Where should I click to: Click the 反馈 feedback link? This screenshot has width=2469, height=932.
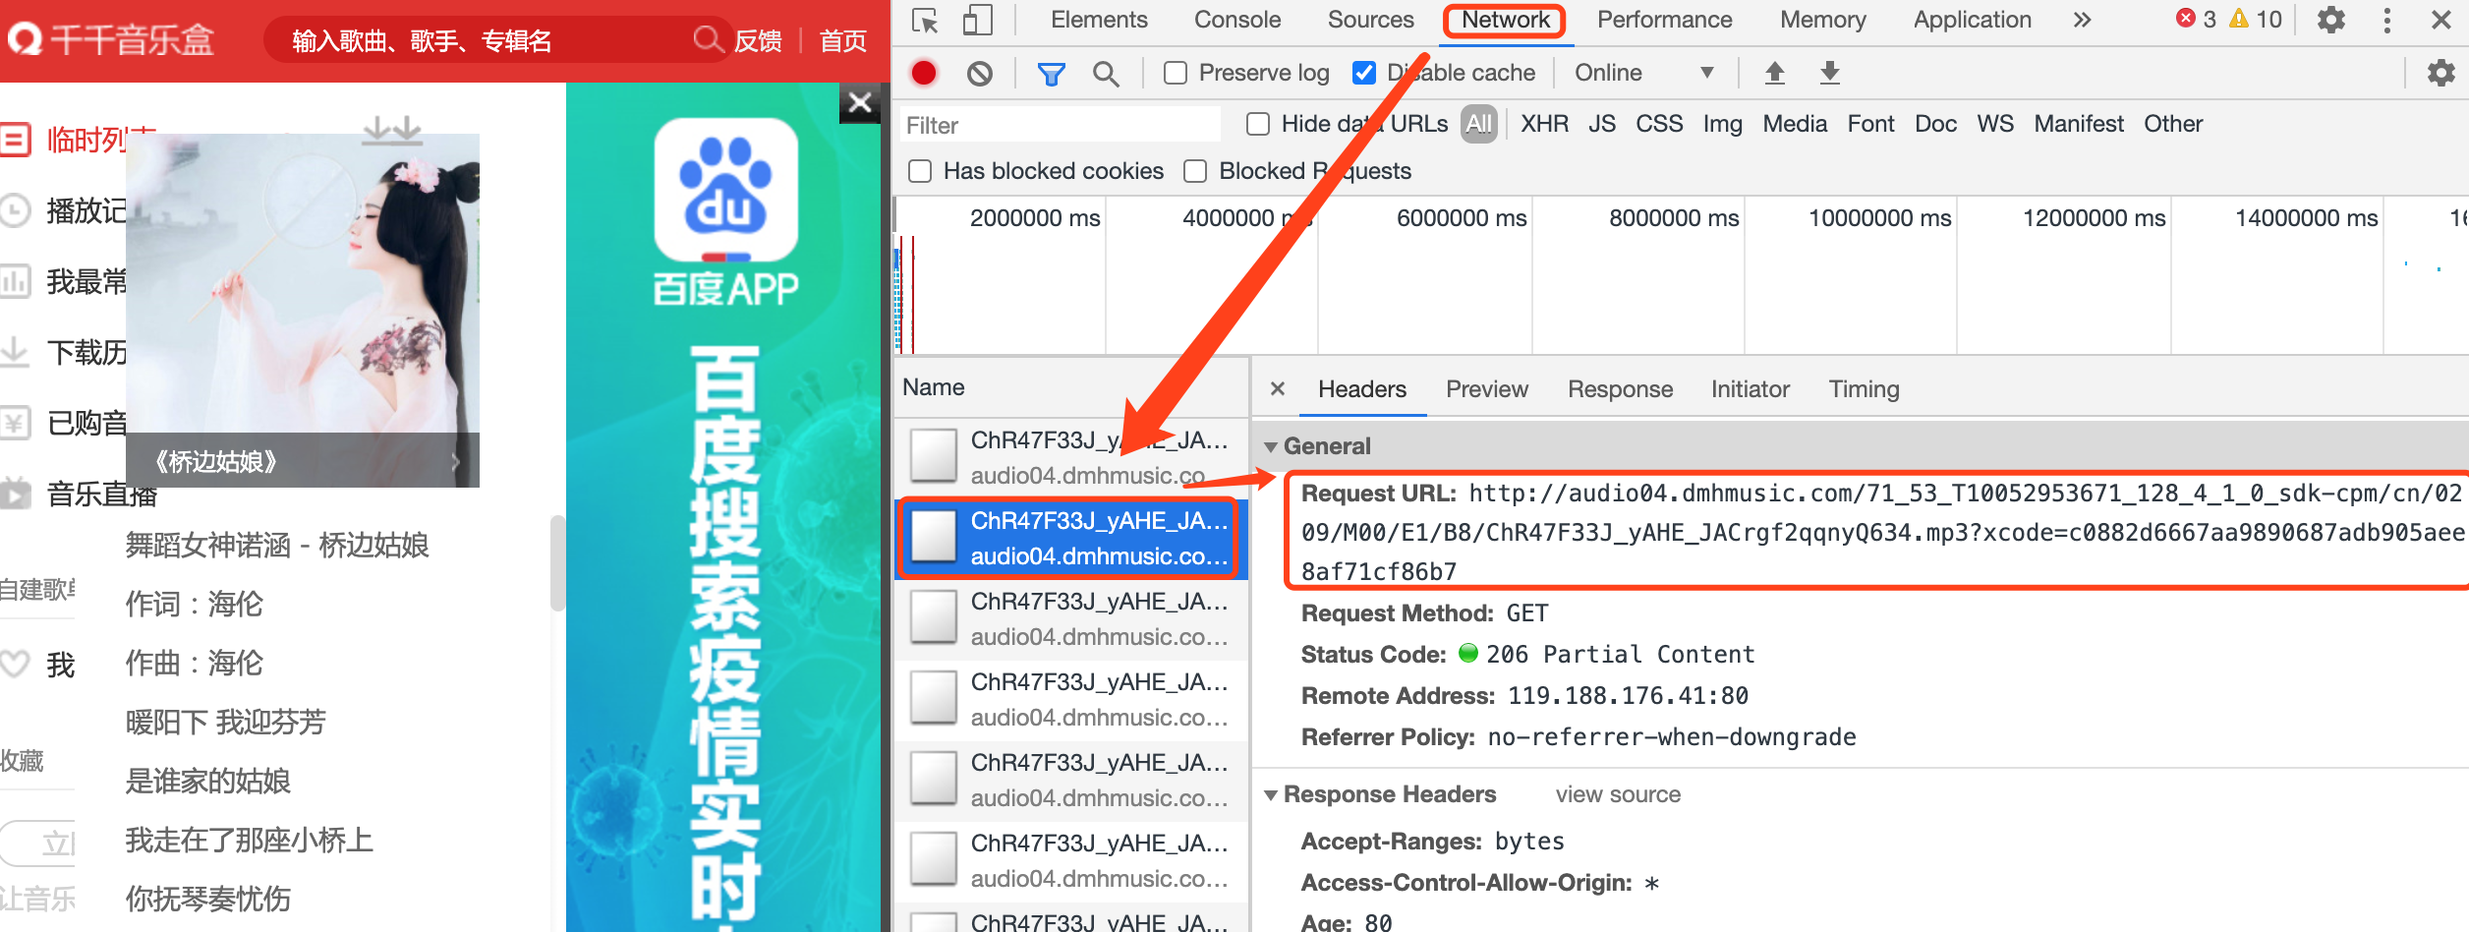[x=759, y=40]
